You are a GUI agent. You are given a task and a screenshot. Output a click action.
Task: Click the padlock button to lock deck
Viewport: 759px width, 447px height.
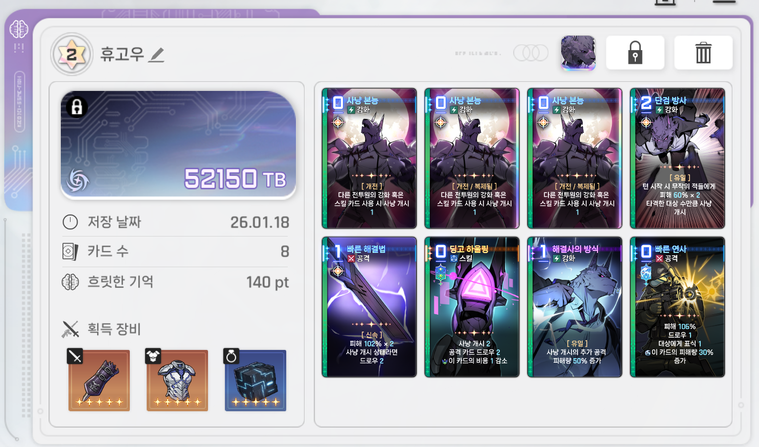click(x=635, y=53)
